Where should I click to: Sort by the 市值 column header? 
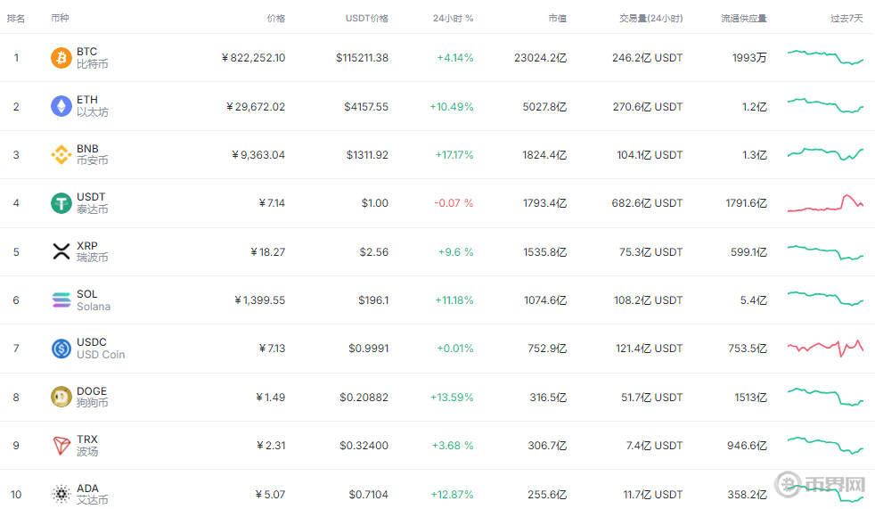click(558, 18)
